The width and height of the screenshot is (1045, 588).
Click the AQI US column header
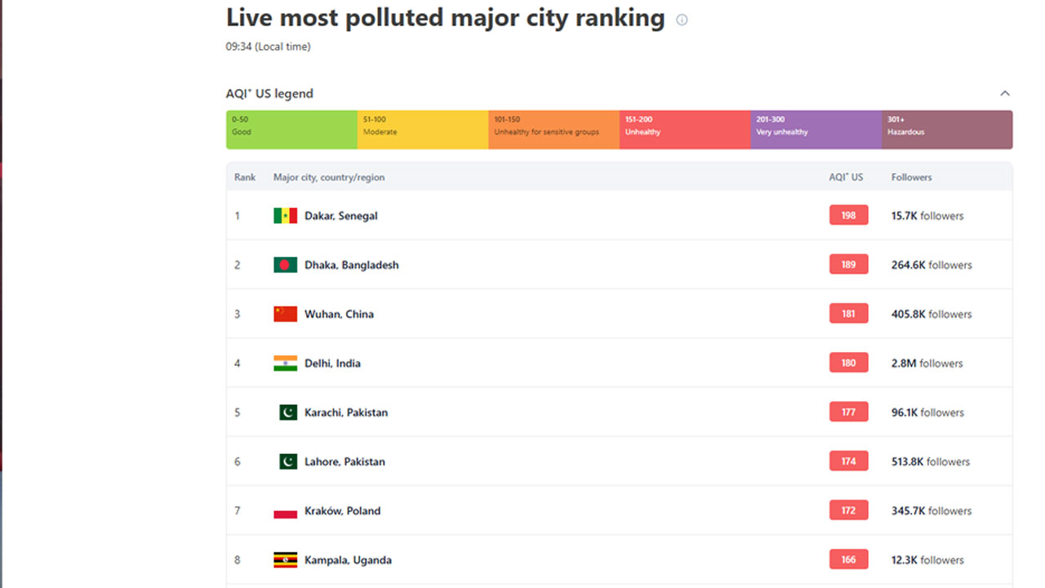click(x=846, y=177)
